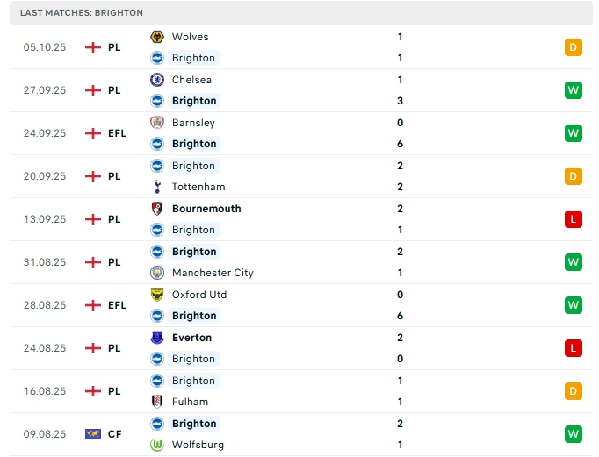Click the Barnsley club crest icon
The image size is (599, 457).
pyautogui.click(x=157, y=123)
